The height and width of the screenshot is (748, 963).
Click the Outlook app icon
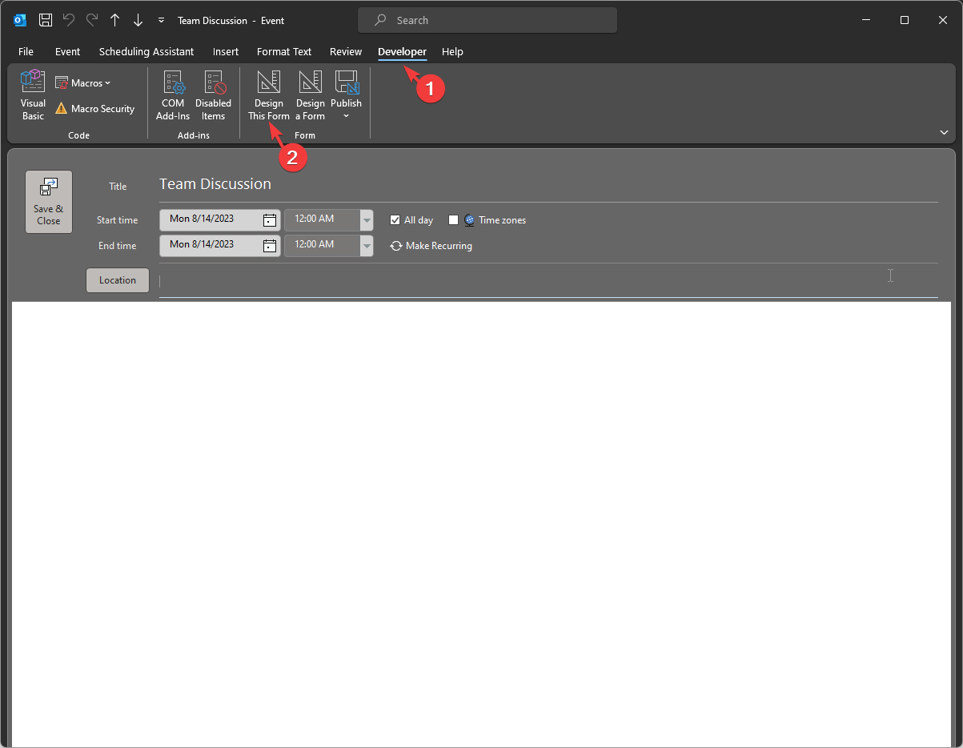coord(20,20)
